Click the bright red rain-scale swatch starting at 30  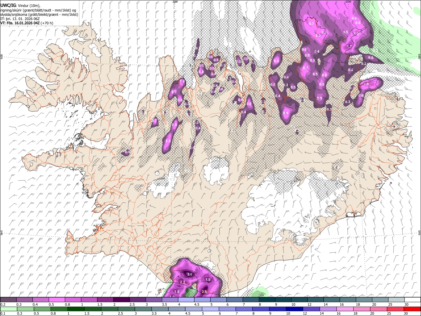[x=412, y=309]
